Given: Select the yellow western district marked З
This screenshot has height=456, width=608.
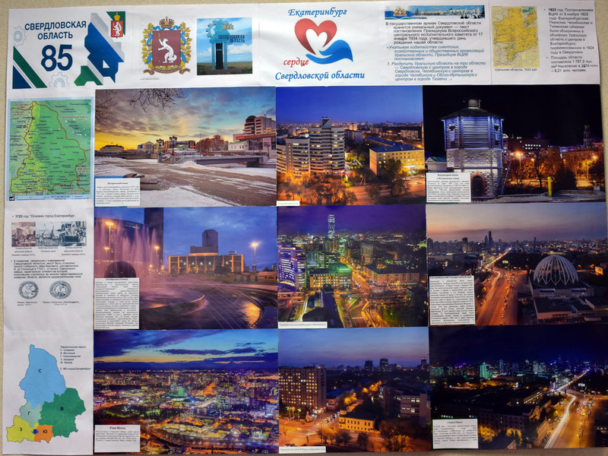Looking at the screenshot, I should tap(20, 430).
